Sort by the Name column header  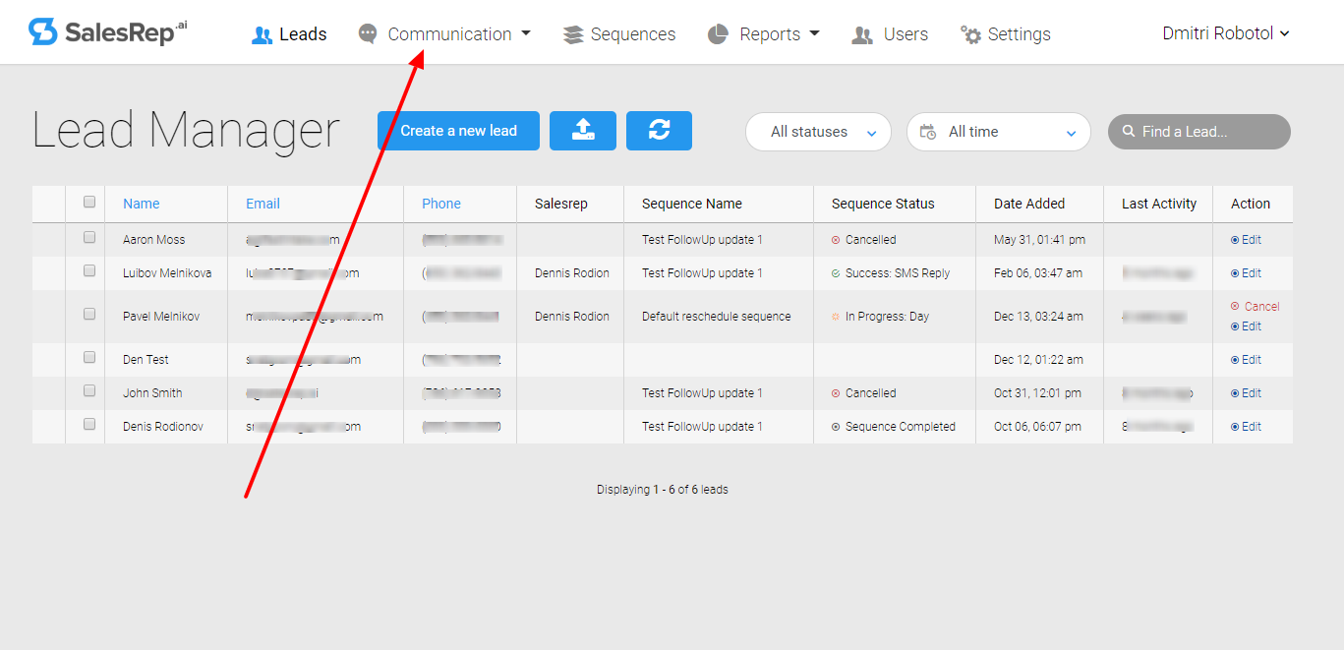[141, 204]
